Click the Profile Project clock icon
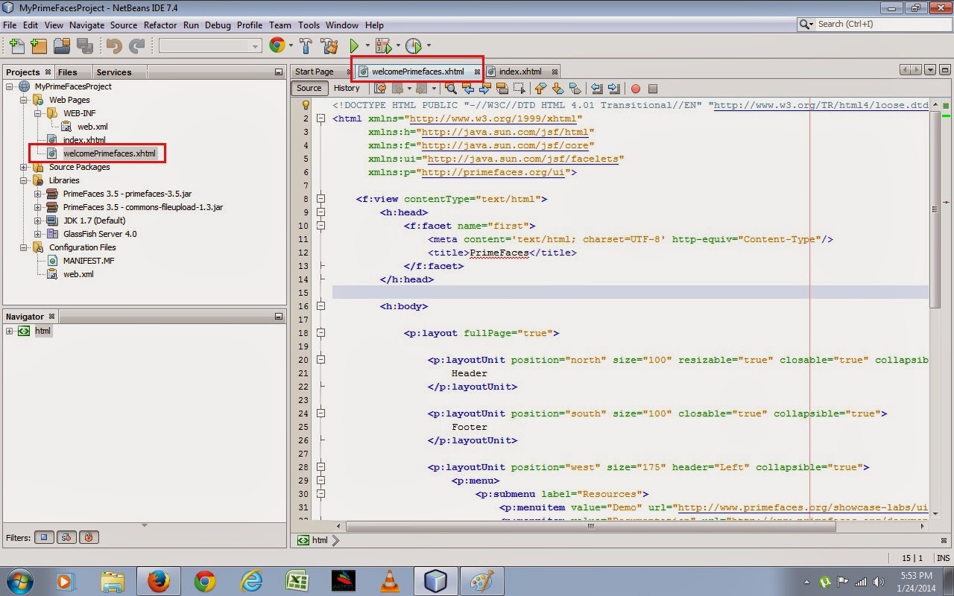 [x=414, y=46]
